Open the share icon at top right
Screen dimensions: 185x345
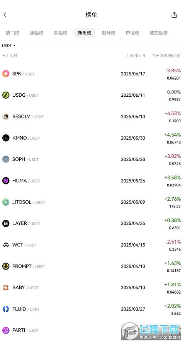pos(174,15)
